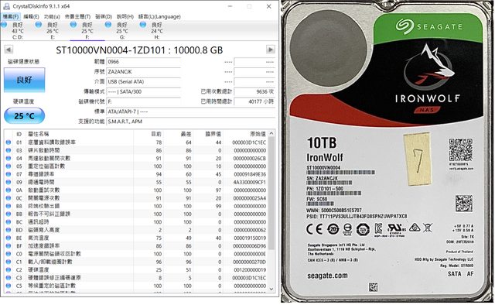Screen dimensions: 495x305
Task: Select the E: drive status icon
Action: point(39,25)
